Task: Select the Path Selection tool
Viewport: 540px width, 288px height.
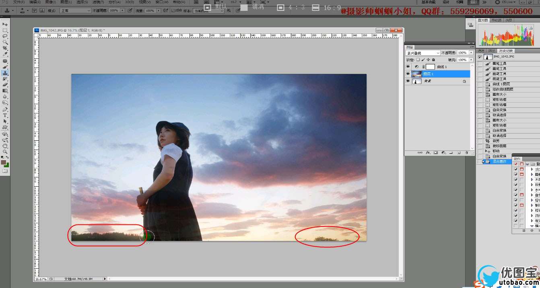Action: pyautogui.click(x=5, y=121)
